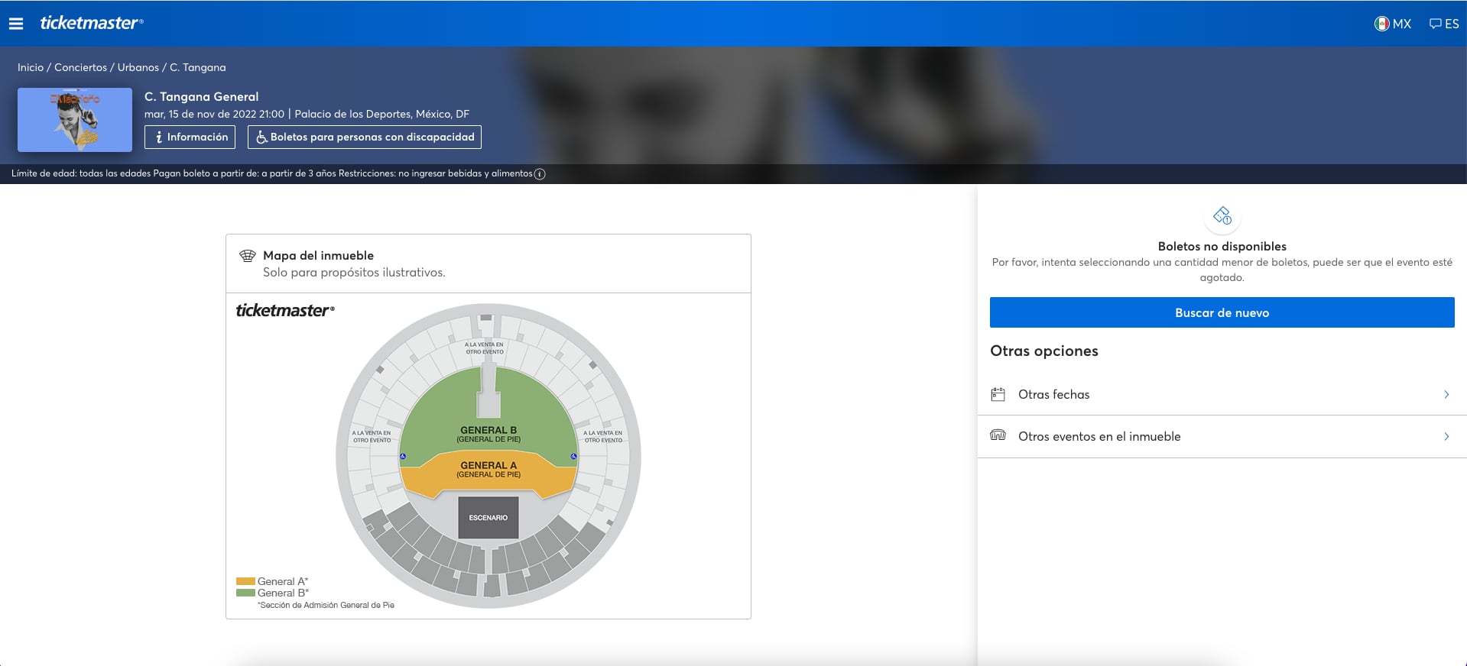Screen dimensions: 1467x666
Task: Click the left accessibility marker on map
Action: pyautogui.click(x=403, y=457)
